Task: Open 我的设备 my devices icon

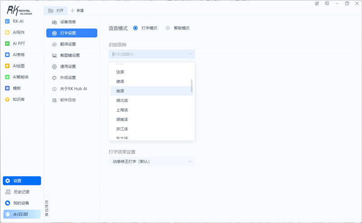Action: tap(7, 203)
